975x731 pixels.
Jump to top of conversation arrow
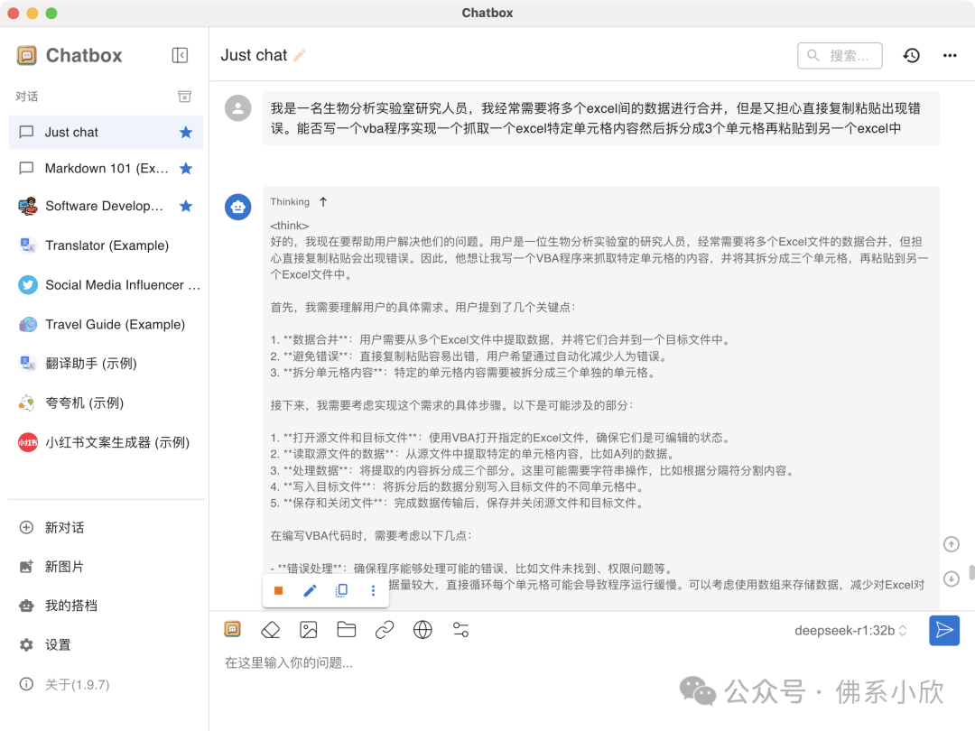pyautogui.click(x=952, y=544)
